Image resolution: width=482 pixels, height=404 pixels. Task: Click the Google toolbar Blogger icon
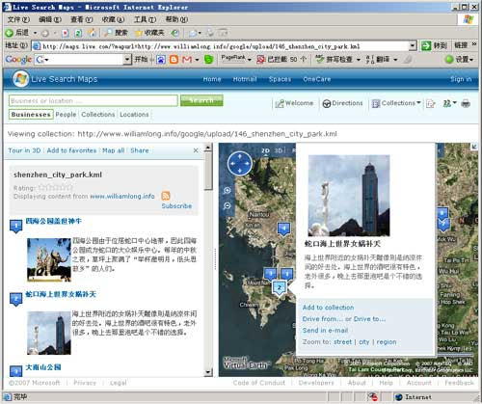pyautogui.click(x=174, y=59)
